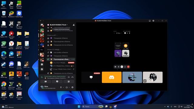Select orange Discord avatar participant tile

click(112, 77)
